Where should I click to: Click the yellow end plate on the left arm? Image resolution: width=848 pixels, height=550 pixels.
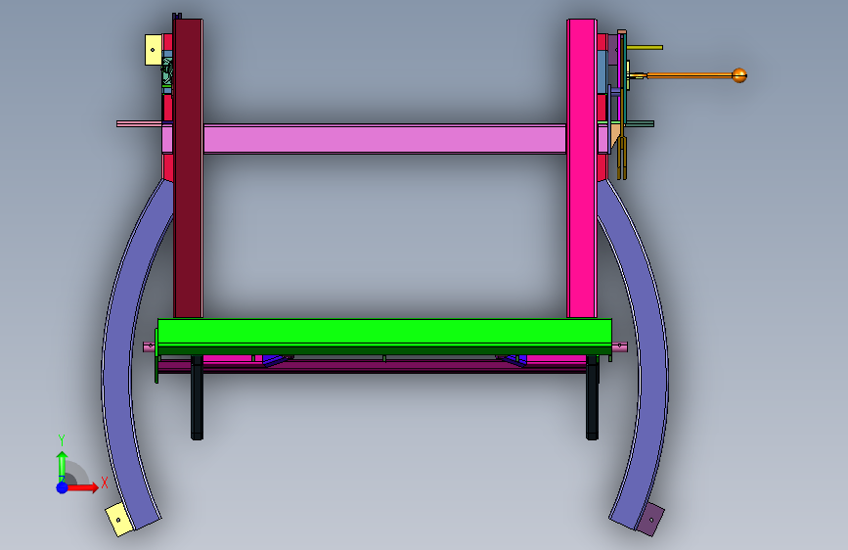tap(119, 520)
